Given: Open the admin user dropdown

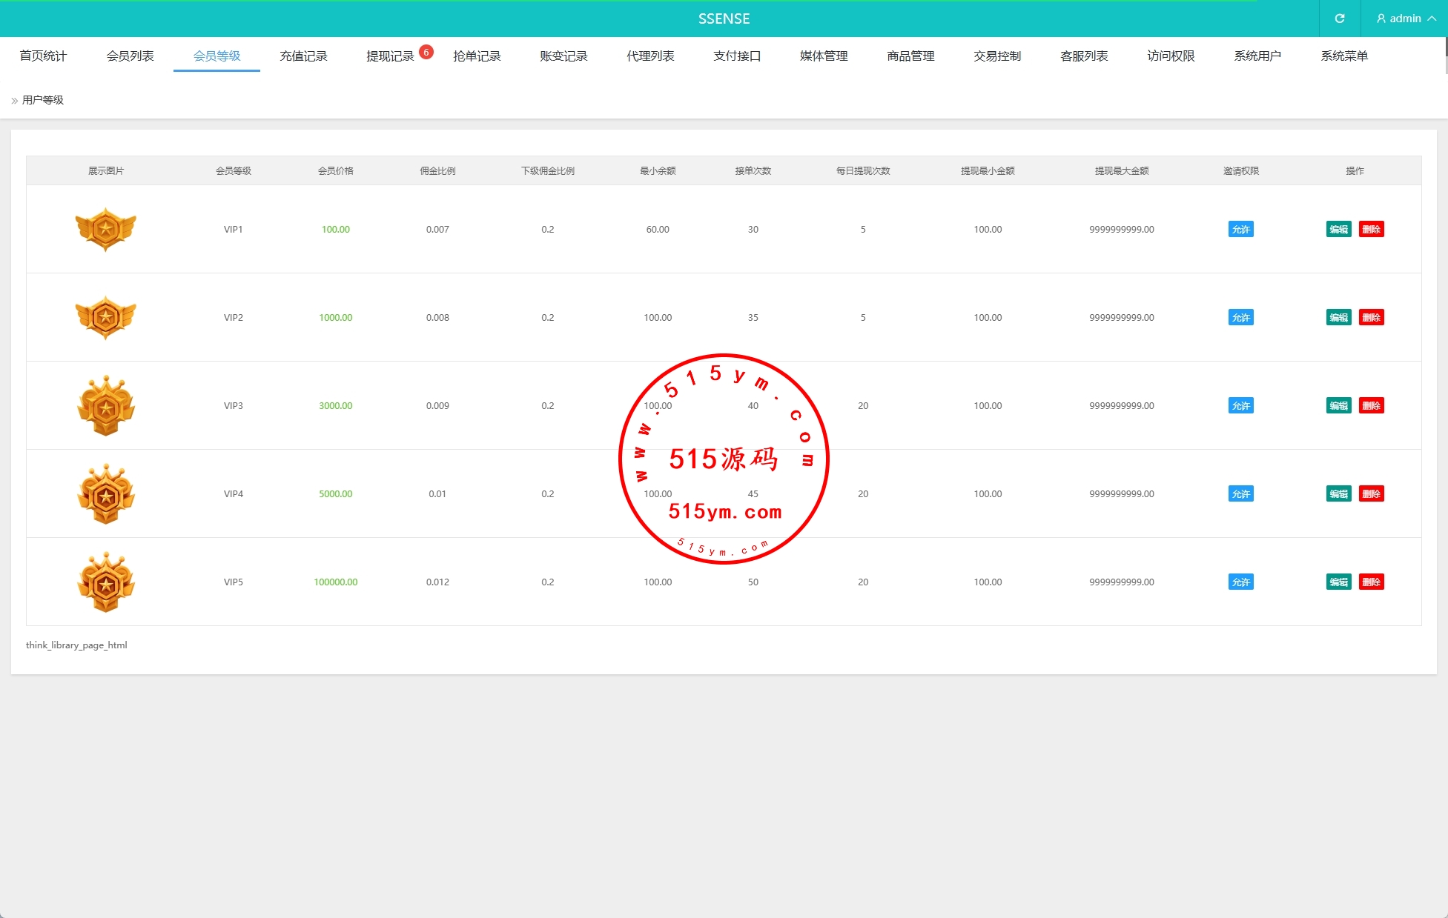Looking at the screenshot, I should point(1405,19).
